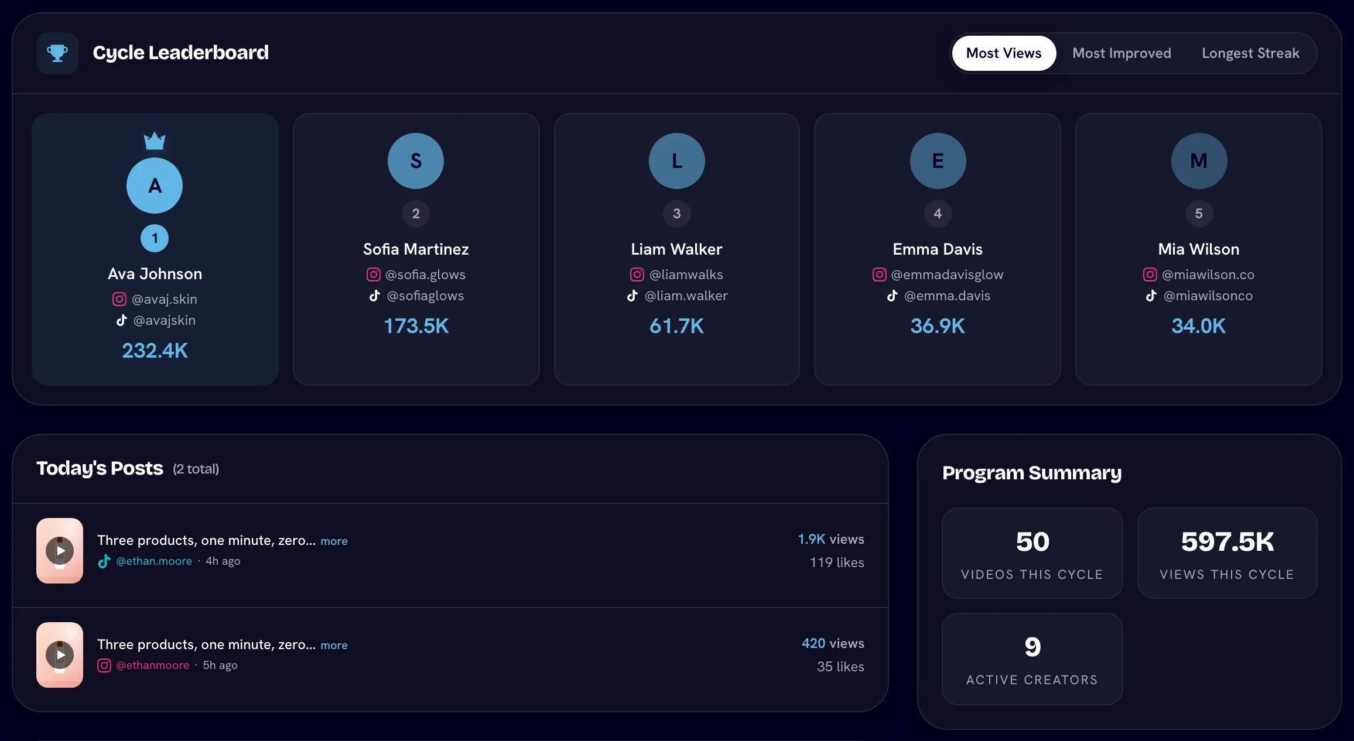This screenshot has height=741, width=1354.
Task: Click Instagram icon beside @ethanmoore
Action: [x=104, y=665]
